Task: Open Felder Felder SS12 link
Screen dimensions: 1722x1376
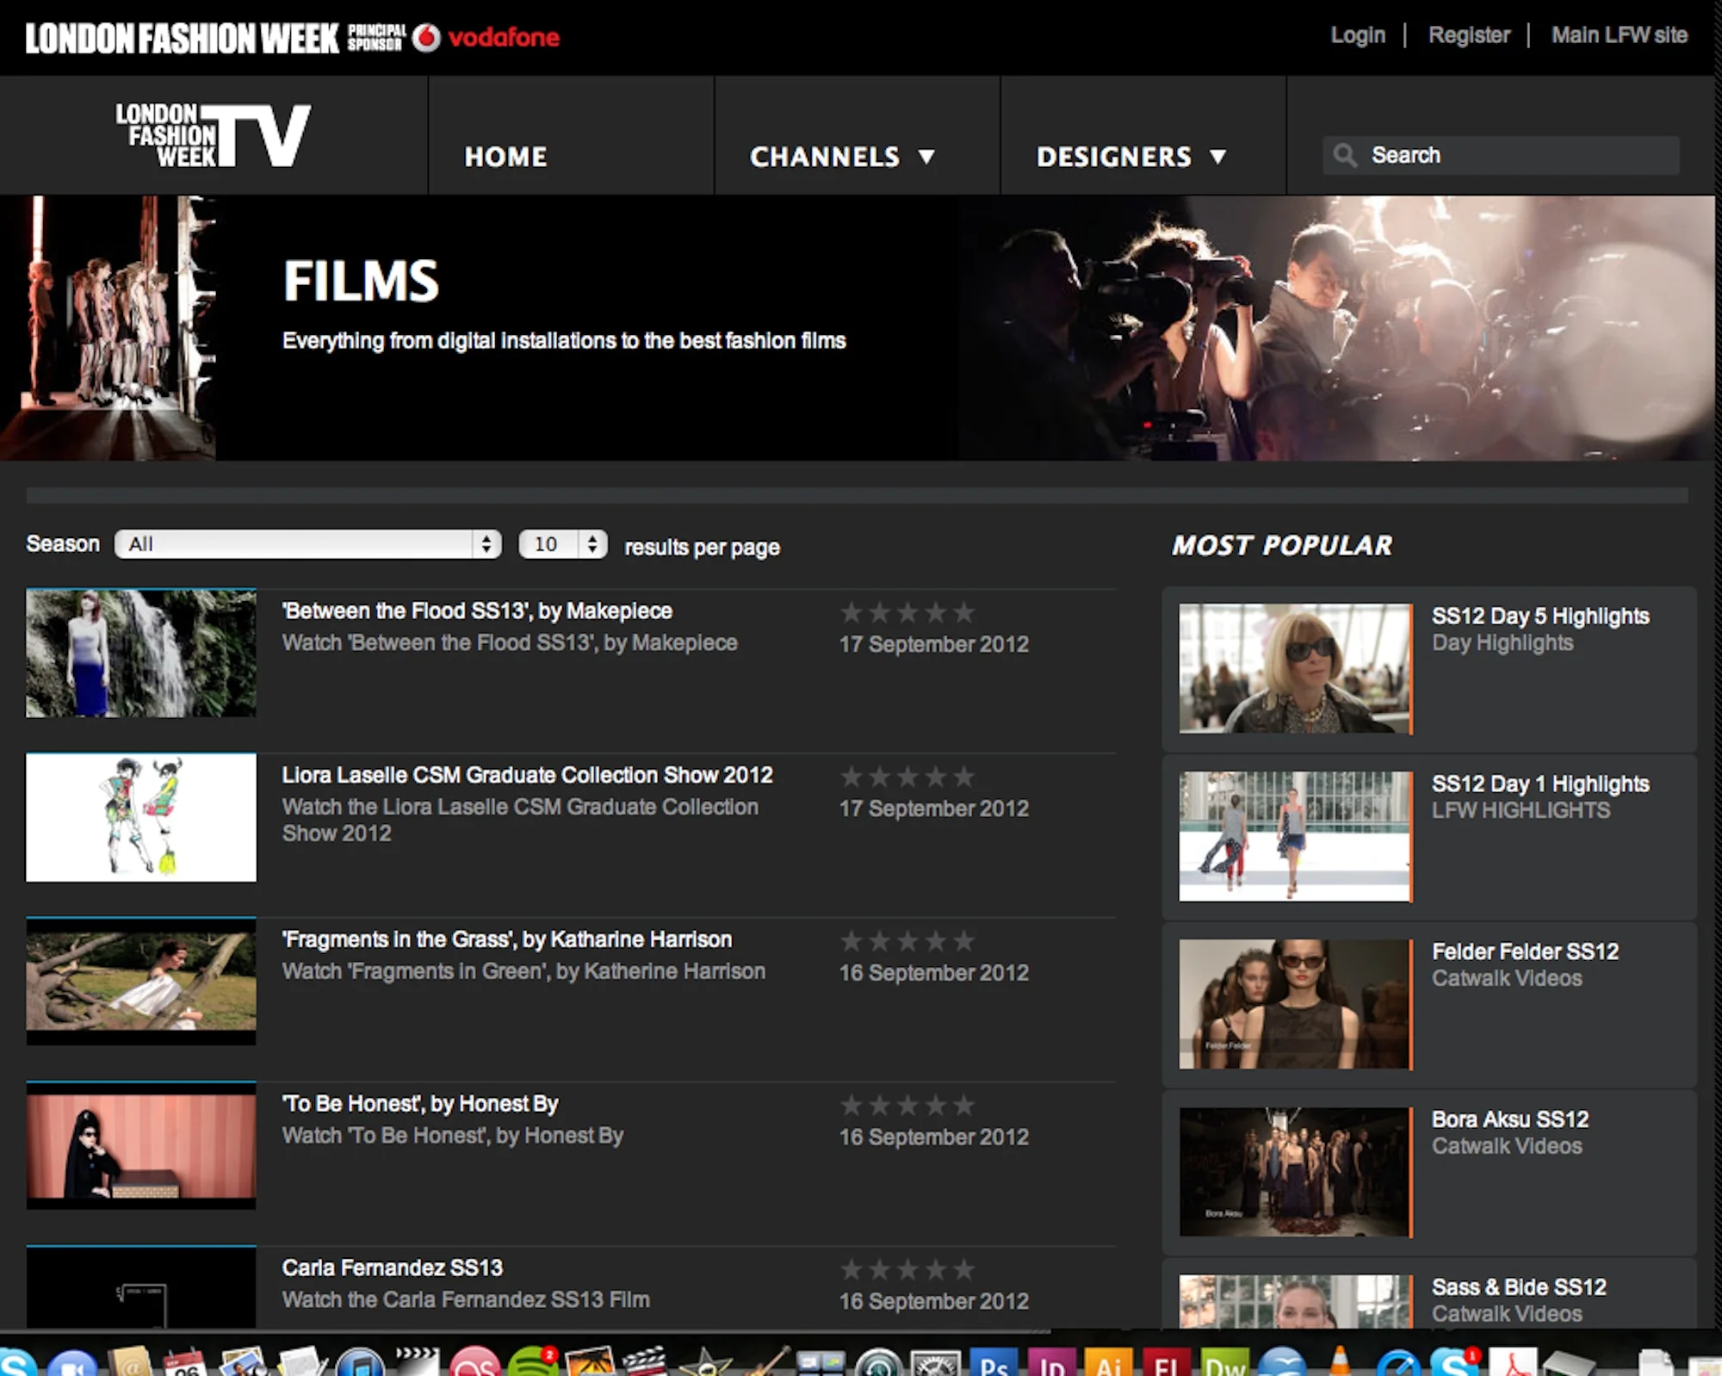Action: [1525, 951]
